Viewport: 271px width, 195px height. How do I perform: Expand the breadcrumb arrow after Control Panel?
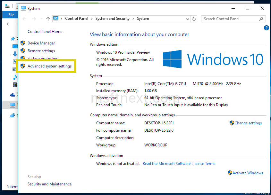tap(92, 19)
